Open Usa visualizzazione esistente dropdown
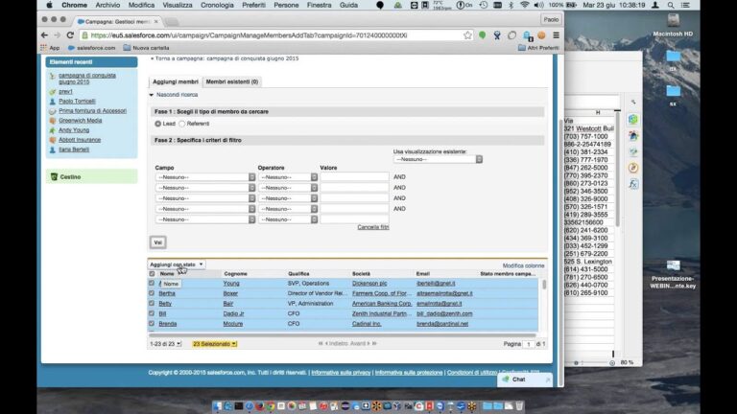Screen dimensions: 737x414 click(x=438, y=160)
